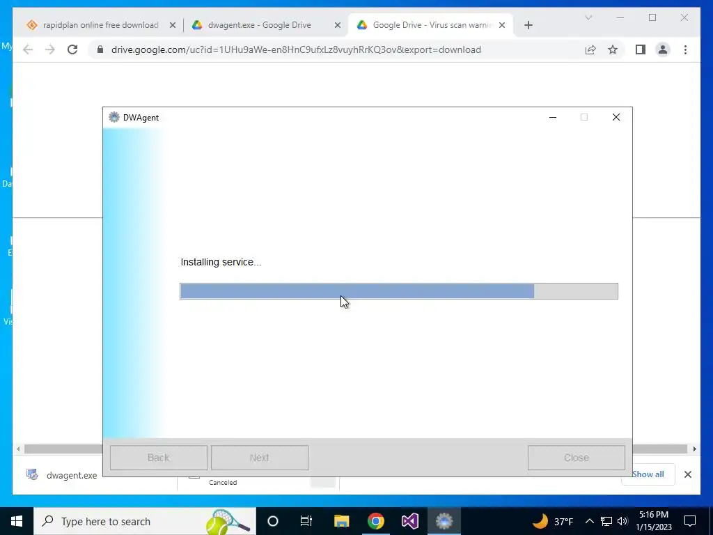Open notification center icon

tap(690, 521)
